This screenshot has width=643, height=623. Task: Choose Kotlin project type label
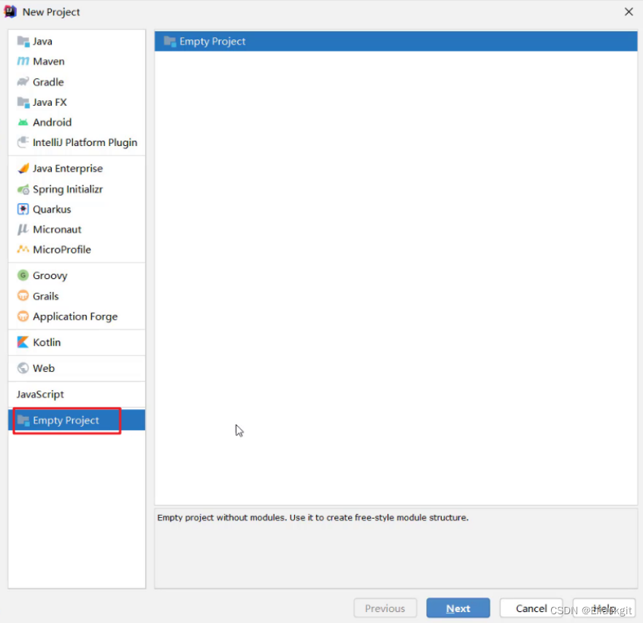(x=47, y=343)
